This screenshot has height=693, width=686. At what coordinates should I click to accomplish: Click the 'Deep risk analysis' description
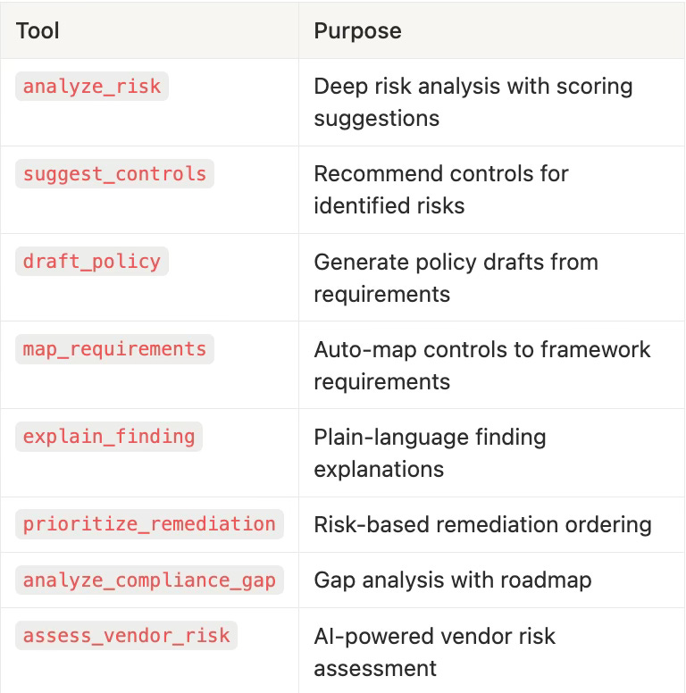473,102
